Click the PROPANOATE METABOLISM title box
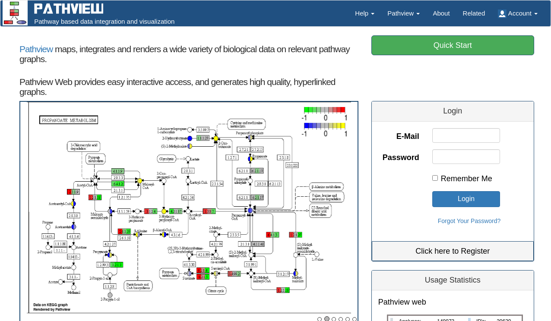This screenshot has height=321, width=551. (69, 120)
